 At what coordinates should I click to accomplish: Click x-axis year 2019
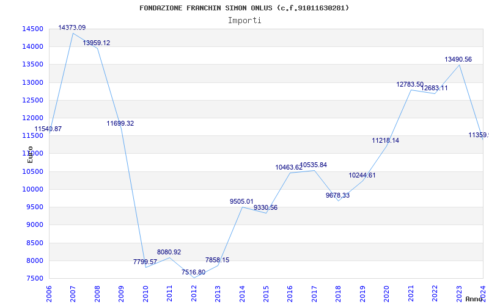pos(362,293)
